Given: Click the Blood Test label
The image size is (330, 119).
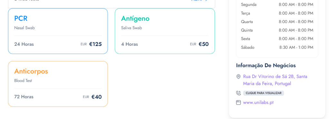Looking at the screenshot, I should pos(23,81).
